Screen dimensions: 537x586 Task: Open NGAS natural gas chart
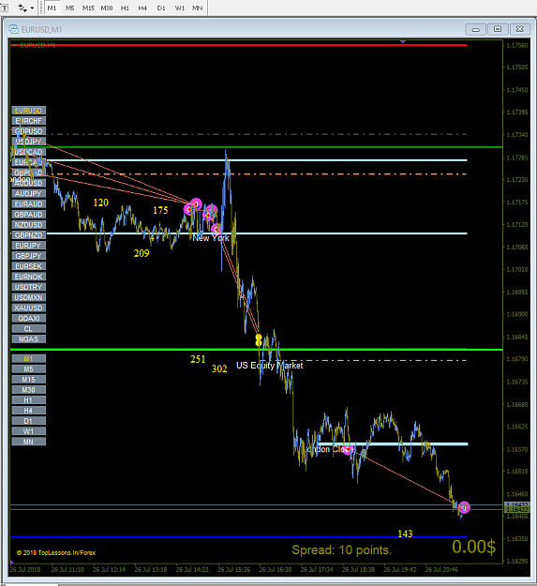coord(29,339)
